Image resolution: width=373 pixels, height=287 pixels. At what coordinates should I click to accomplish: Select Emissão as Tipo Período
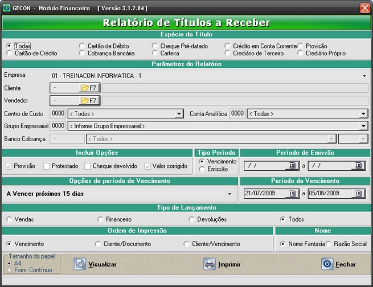click(203, 169)
